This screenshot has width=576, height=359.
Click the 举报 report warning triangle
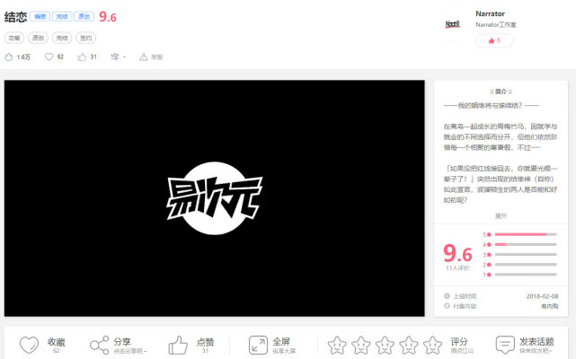[x=144, y=57]
